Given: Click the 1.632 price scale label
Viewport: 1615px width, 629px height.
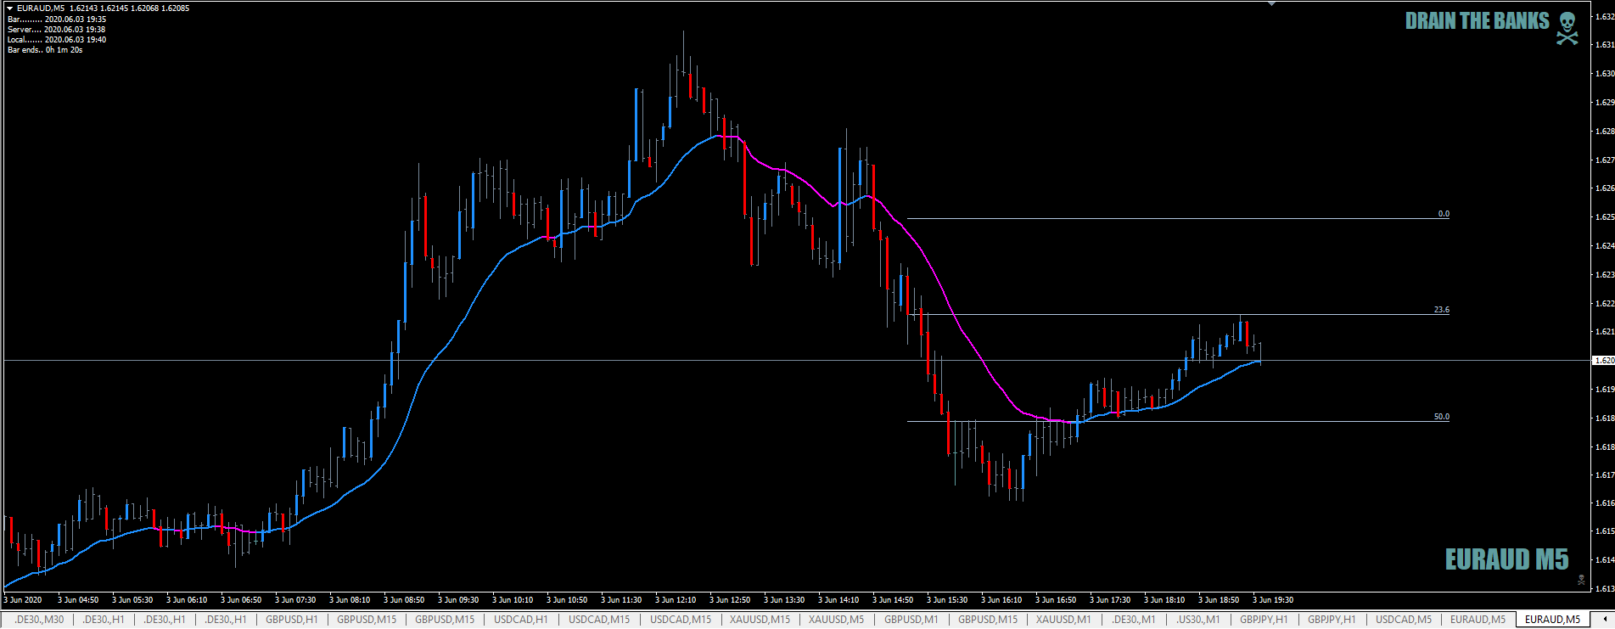Looking at the screenshot, I should click(x=1604, y=17).
